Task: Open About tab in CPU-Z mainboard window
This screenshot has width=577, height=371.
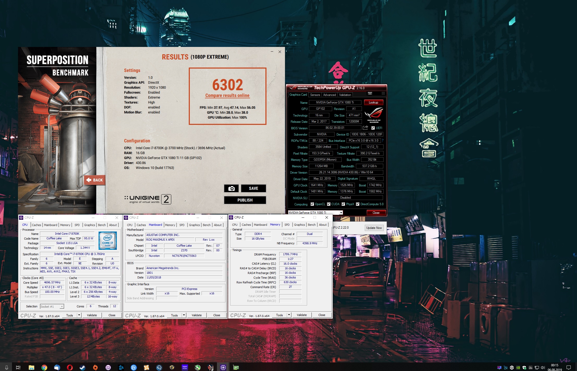Action: coord(218,225)
